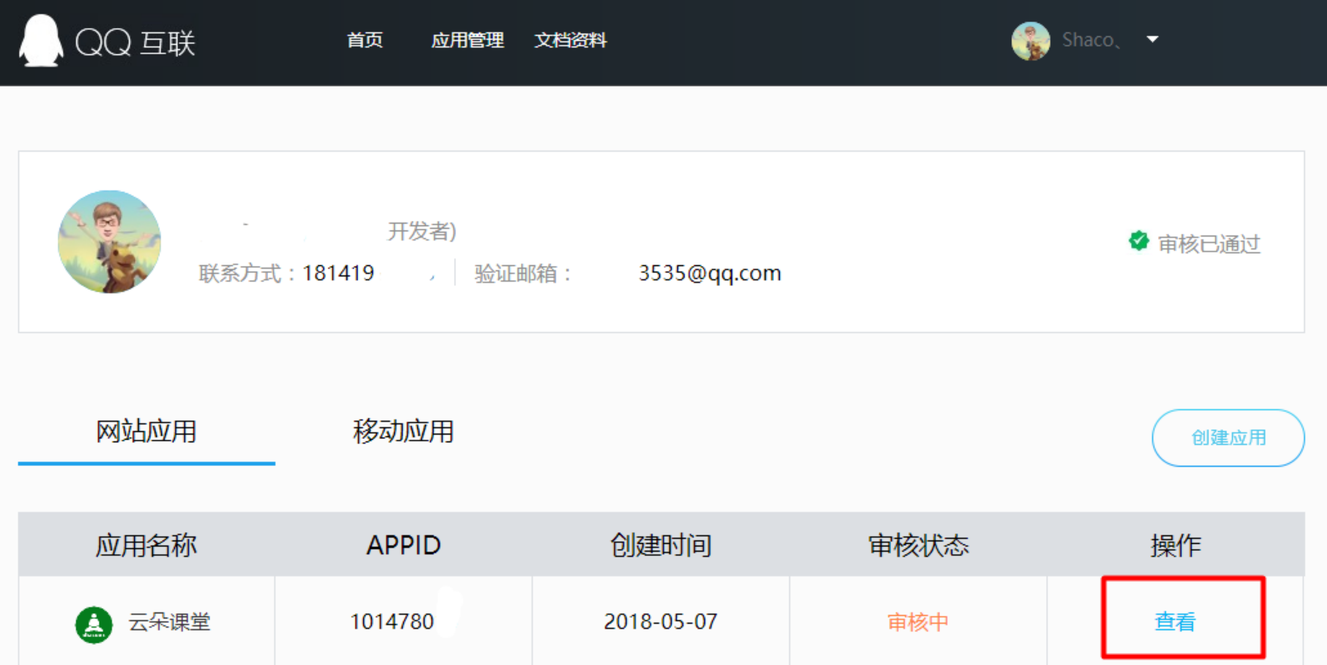Open 应用管理 in the top navigation
Image resolution: width=1327 pixels, height=665 pixels.
467,40
